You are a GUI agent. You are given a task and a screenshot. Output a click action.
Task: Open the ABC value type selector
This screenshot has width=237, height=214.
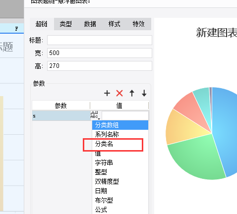pyautogui.click(x=95, y=115)
